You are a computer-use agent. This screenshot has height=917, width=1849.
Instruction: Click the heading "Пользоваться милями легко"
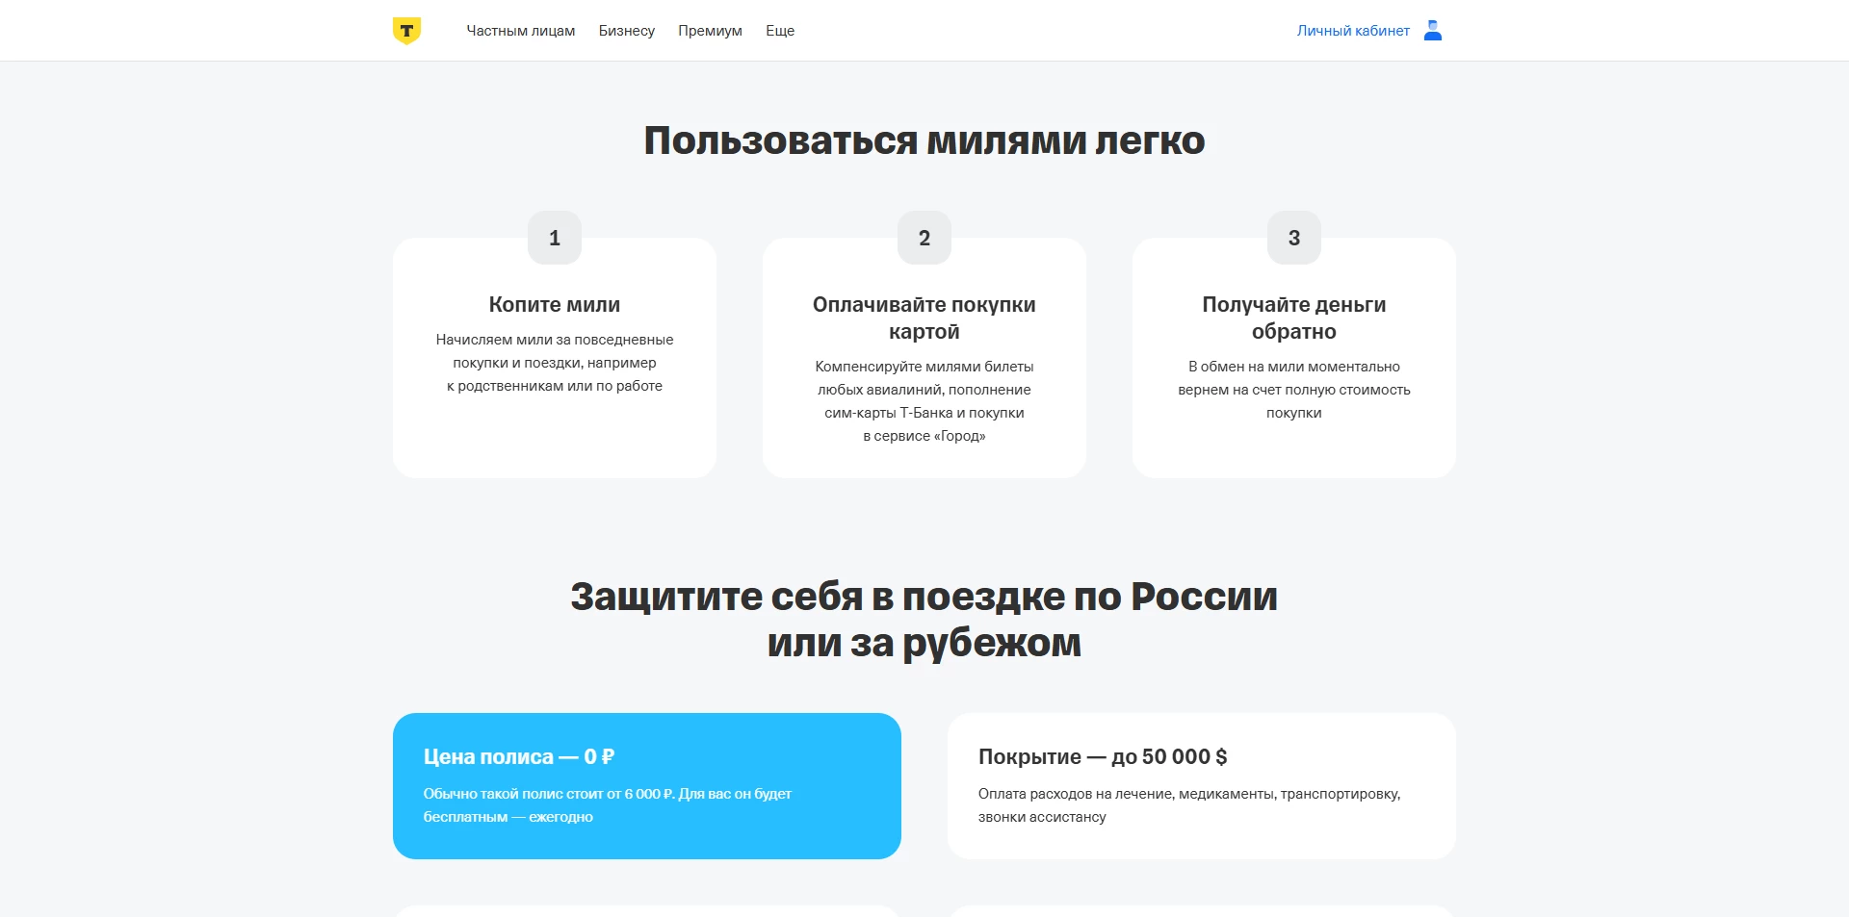pyautogui.click(x=924, y=140)
